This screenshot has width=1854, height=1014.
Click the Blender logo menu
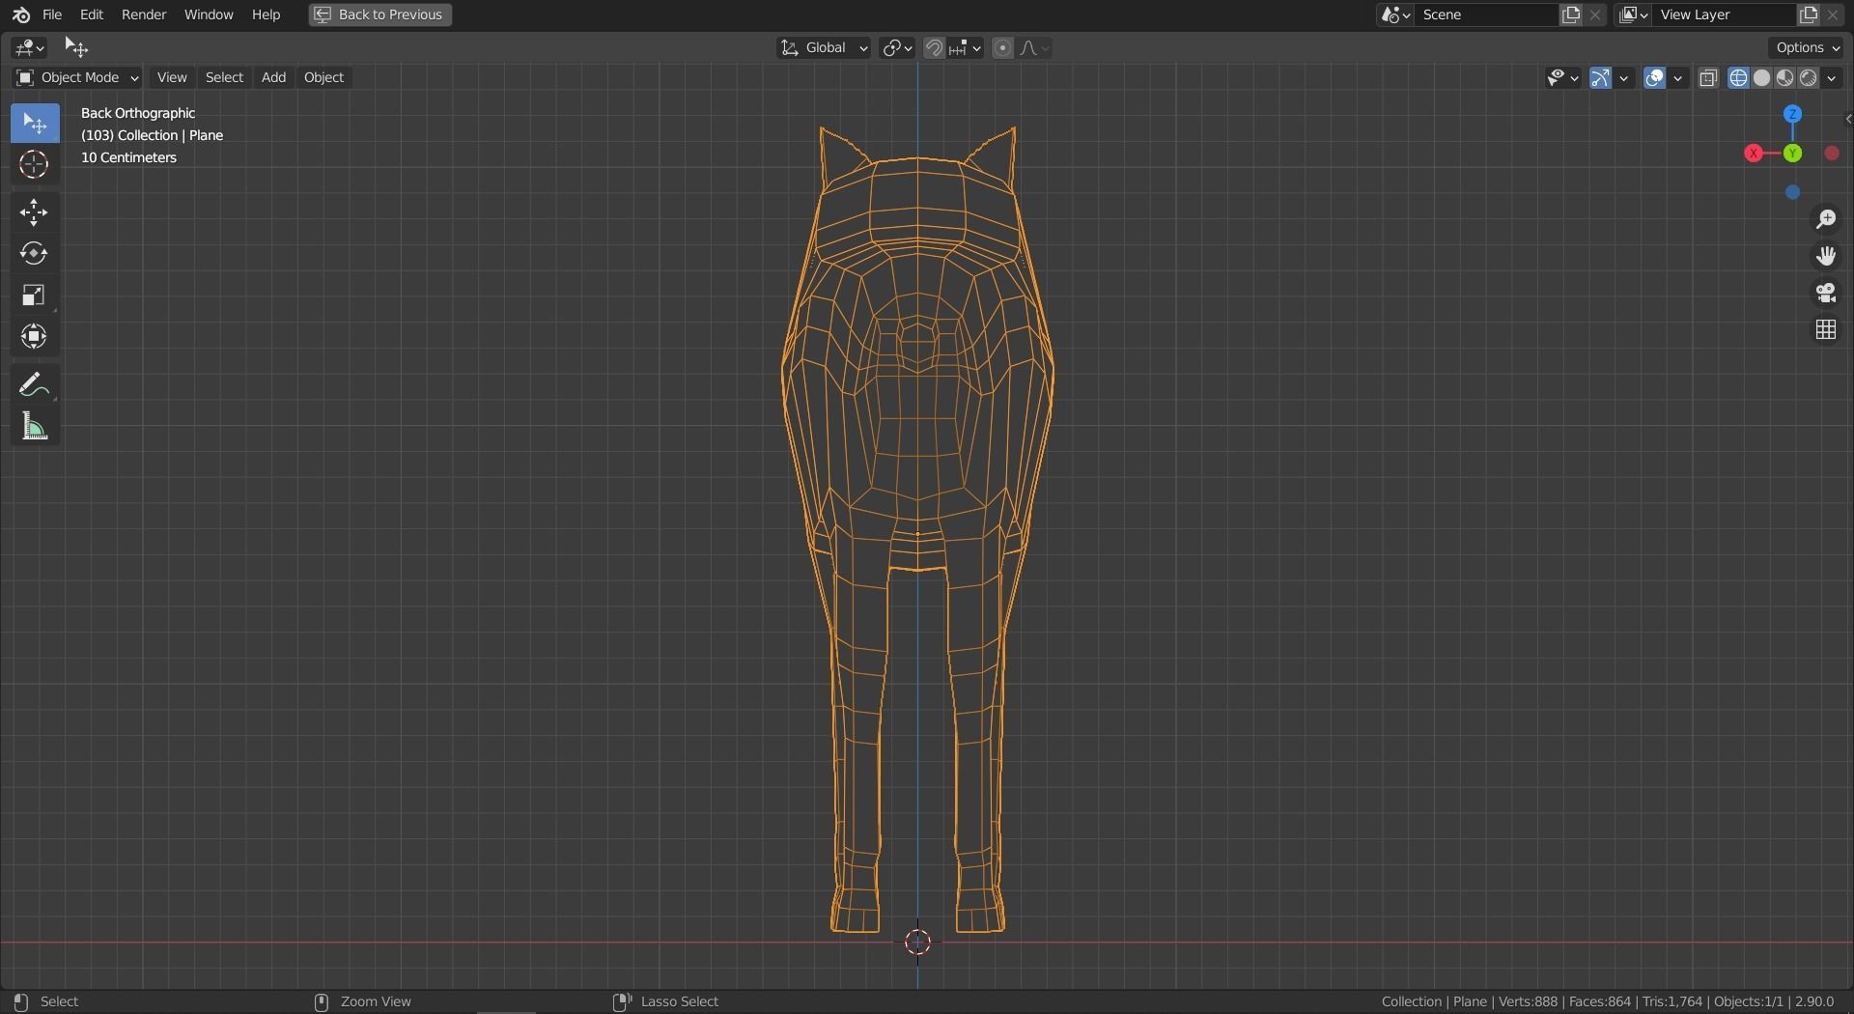click(x=21, y=14)
